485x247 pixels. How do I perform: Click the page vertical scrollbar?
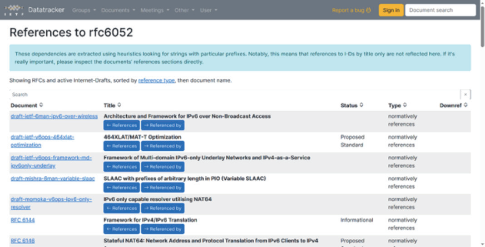tap(482, 136)
